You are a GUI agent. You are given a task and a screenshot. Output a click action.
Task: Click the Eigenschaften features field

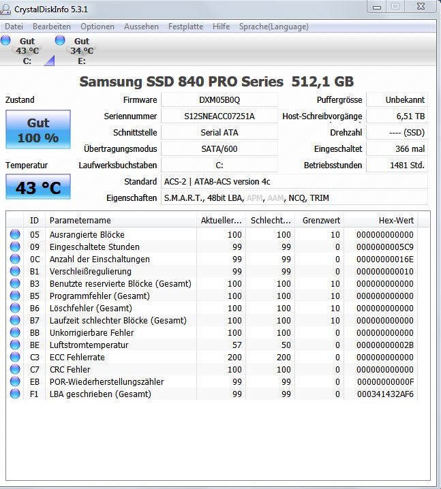point(294,198)
